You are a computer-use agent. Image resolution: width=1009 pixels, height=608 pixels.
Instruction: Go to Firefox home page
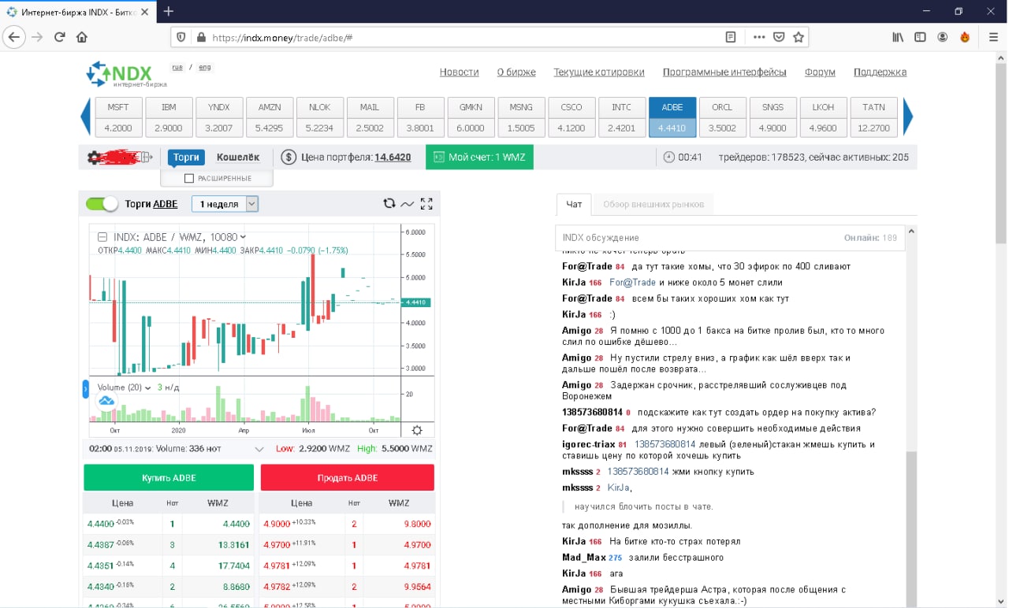point(82,37)
